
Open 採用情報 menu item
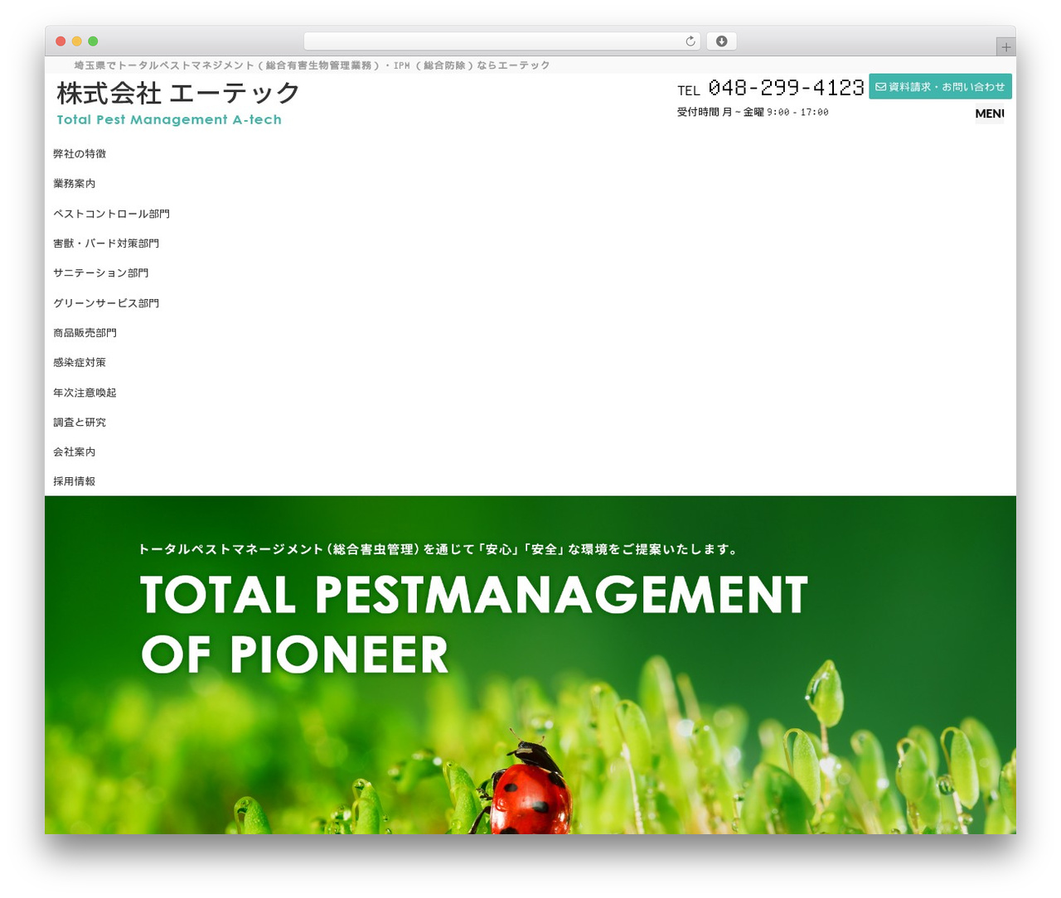pos(75,481)
